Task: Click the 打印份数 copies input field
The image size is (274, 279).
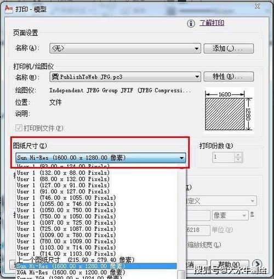Action: click(224, 157)
